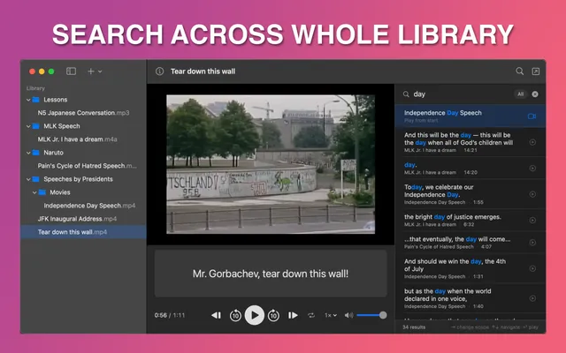Screen dimensions: 566x353
Task: Click the subtitle Mr. Gorbachev, tear down this wall!
Action: (x=271, y=274)
